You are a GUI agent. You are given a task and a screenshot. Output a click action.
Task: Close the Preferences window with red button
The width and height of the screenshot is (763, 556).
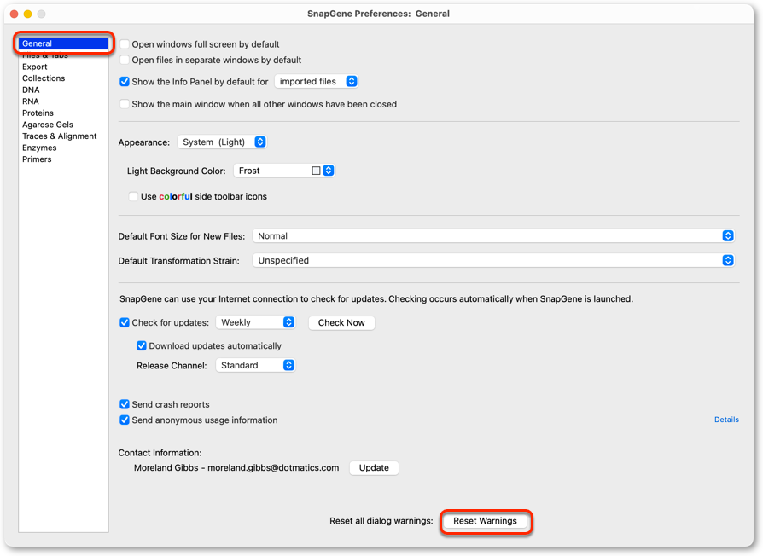pyautogui.click(x=15, y=14)
